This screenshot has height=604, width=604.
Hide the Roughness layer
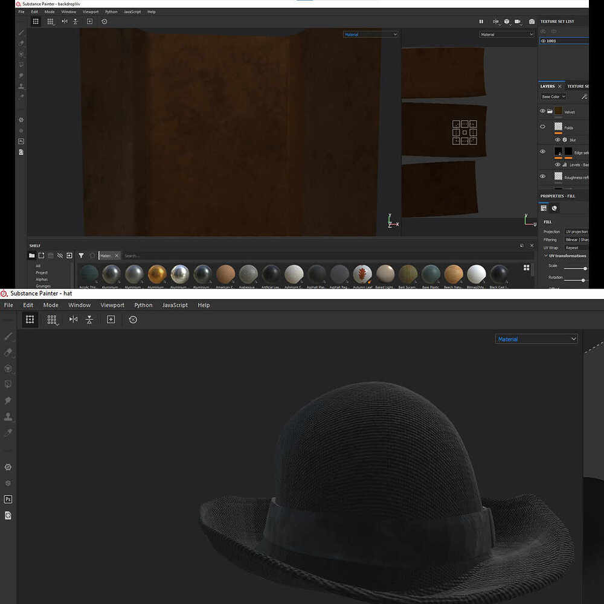tap(542, 176)
